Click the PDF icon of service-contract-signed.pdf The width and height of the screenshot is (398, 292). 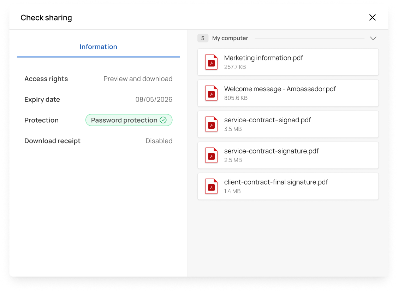click(211, 124)
